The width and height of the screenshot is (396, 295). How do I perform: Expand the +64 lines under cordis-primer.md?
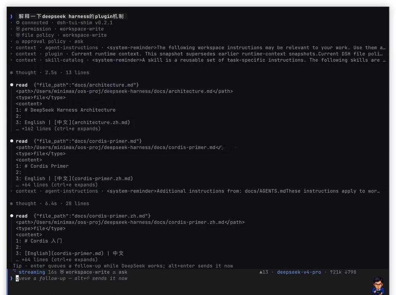[x=57, y=185]
